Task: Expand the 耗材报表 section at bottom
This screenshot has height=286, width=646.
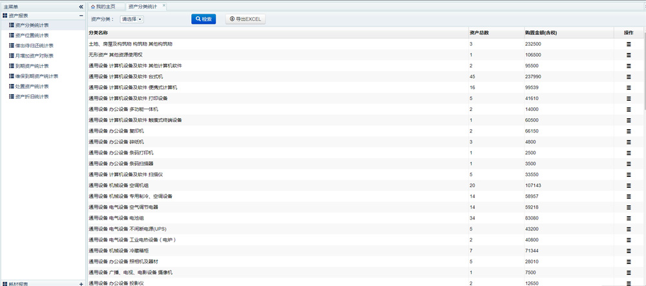Action: click(x=81, y=283)
